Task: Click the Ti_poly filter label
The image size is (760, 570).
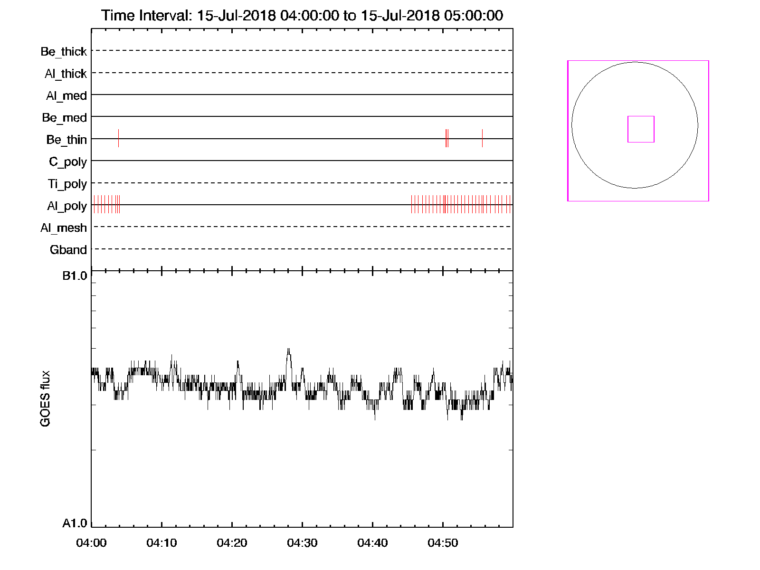Action: pyautogui.click(x=67, y=184)
